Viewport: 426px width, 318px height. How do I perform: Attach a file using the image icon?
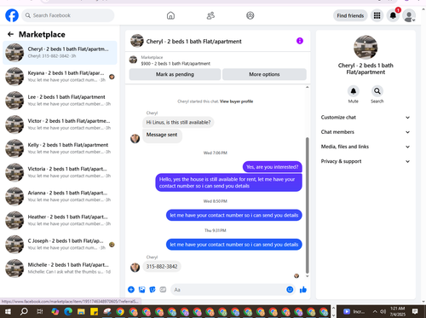tap(141, 290)
